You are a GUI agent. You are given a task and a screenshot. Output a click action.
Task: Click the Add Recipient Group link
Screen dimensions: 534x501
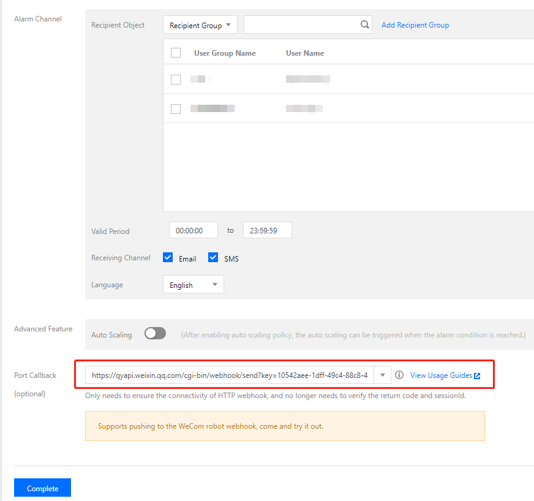(415, 24)
